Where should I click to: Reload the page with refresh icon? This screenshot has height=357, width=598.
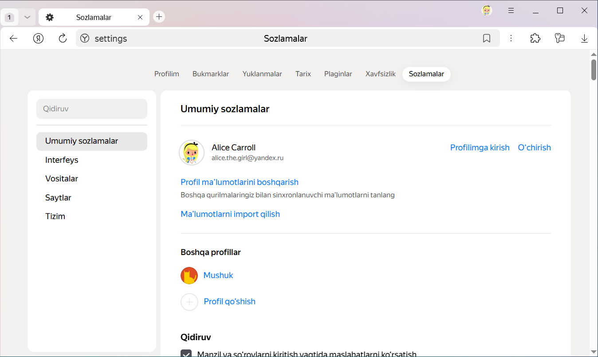(63, 39)
